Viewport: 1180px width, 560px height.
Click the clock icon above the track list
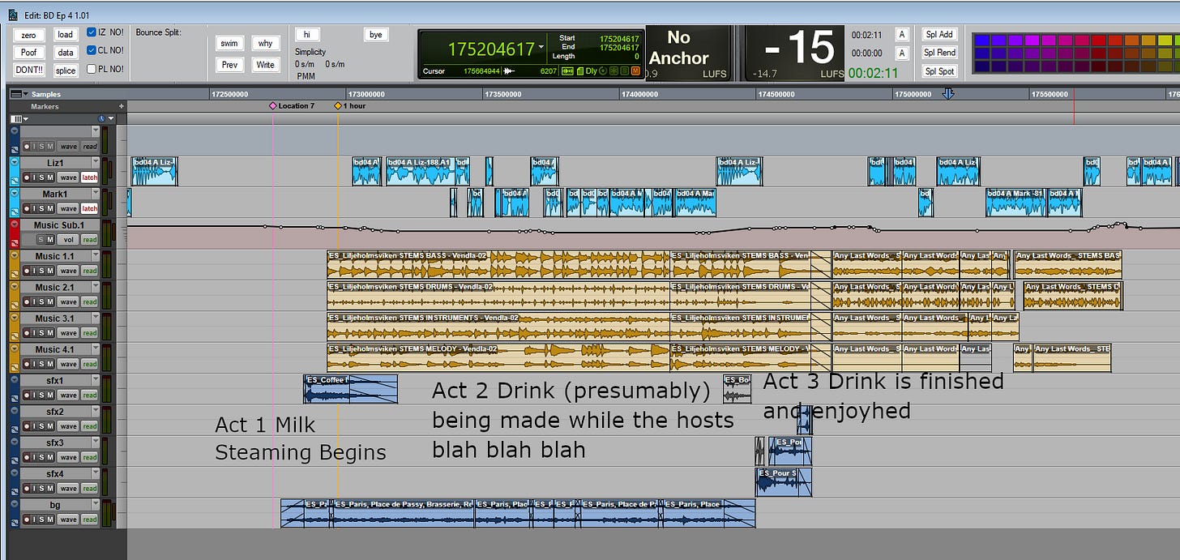click(x=101, y=118)
